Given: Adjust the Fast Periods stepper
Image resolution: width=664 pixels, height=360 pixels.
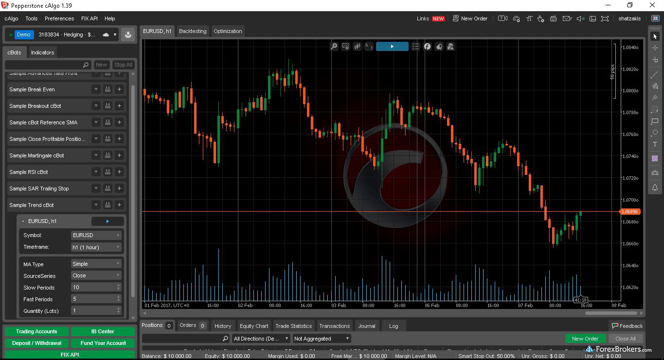Looking at the screenshot, I should tap(119, 299).
